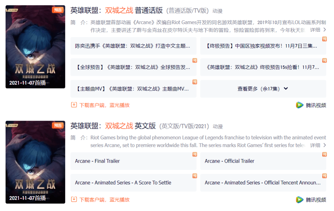The height and width of the screenshot is (211, 334).
Task: Click the Tencent Video logo in second result
Action: pyautogui.click(x=299, y=200)
